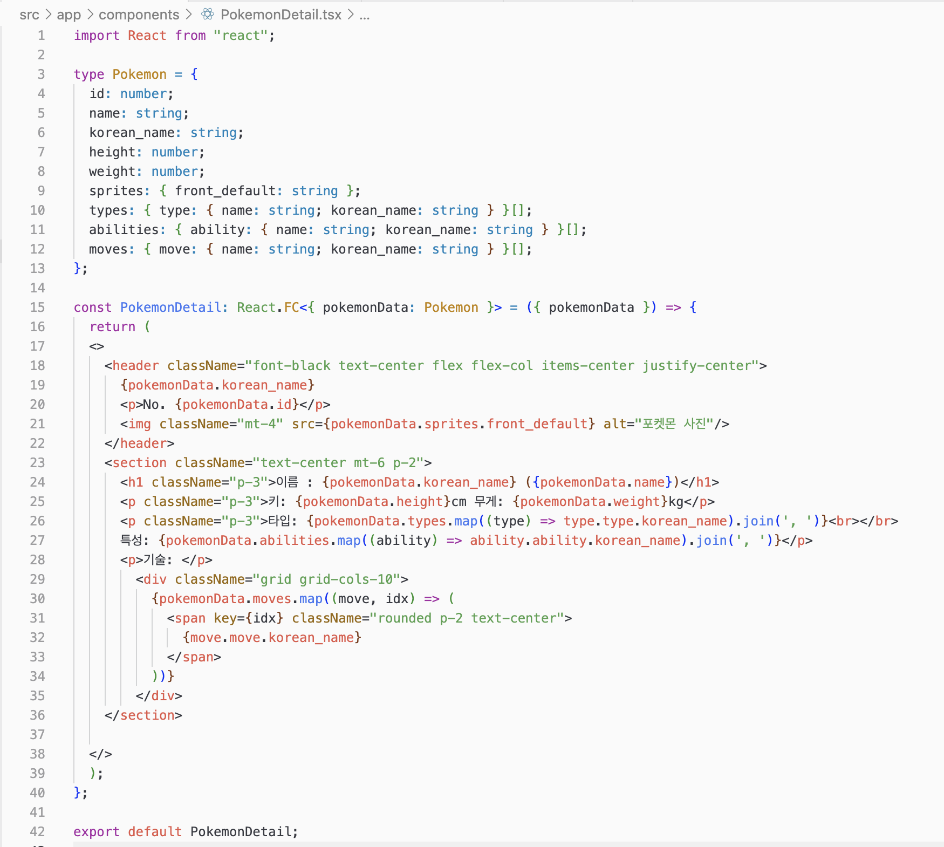Click 'pokemonData.height' expression
This screenshot has height=847, width=944.
(373, 502)
